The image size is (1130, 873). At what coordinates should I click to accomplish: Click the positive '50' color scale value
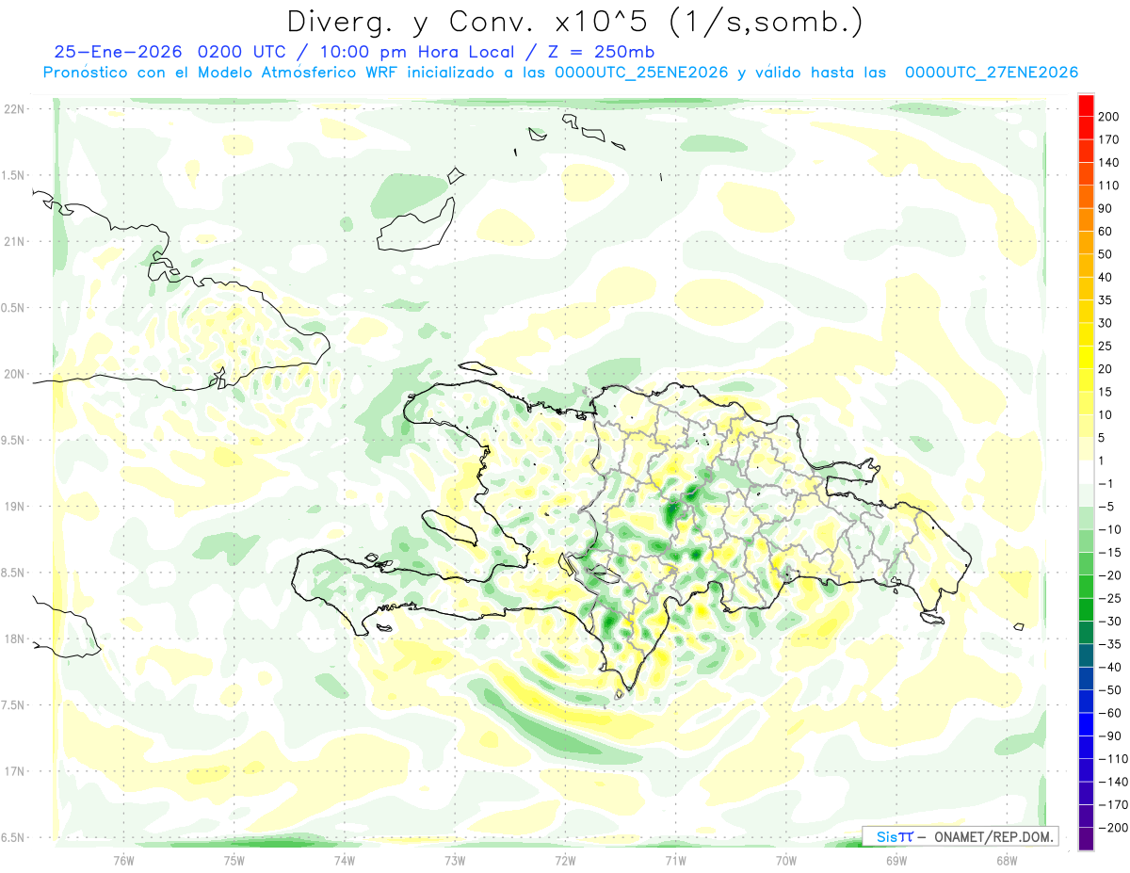(1106, 254)
